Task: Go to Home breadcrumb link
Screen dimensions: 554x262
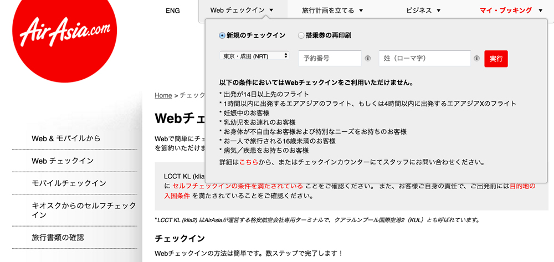Action: pos(163,95)
